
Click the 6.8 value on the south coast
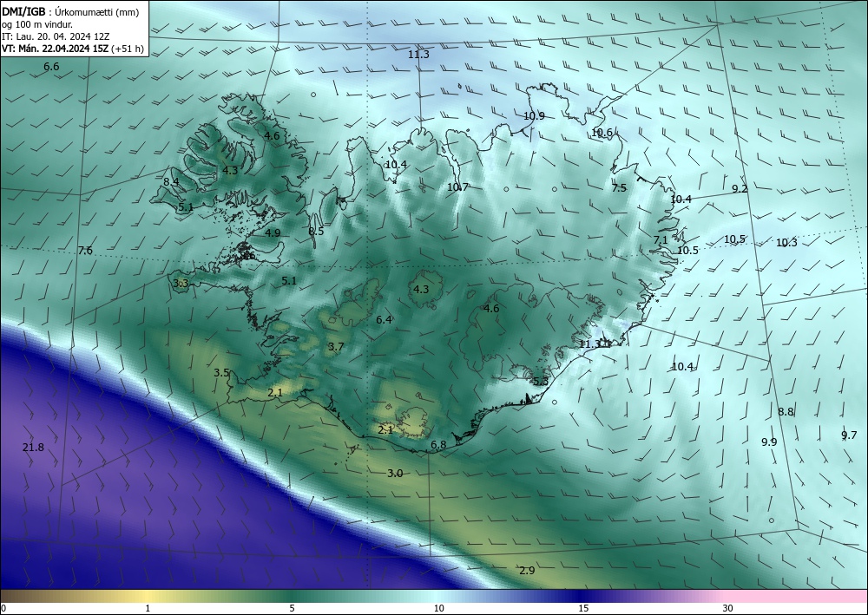438,445
